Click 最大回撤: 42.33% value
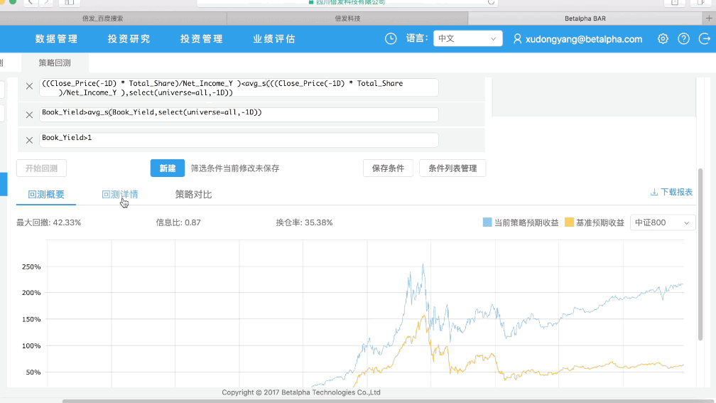 click(49, 222)
